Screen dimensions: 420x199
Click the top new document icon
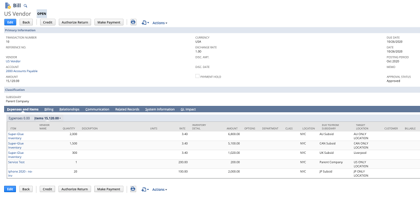[144, 22]
